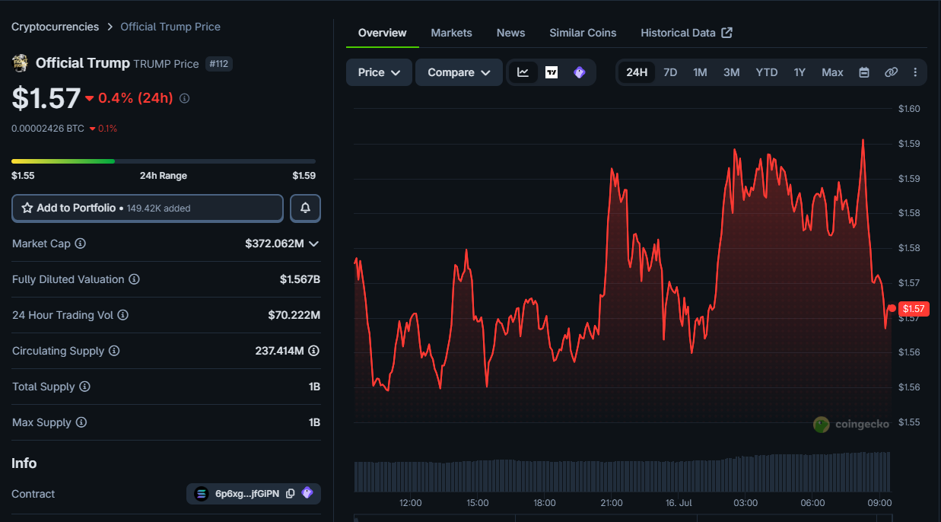The image size is (941, 522).
Task: Copy chart link icon
Action: (891, 72)
